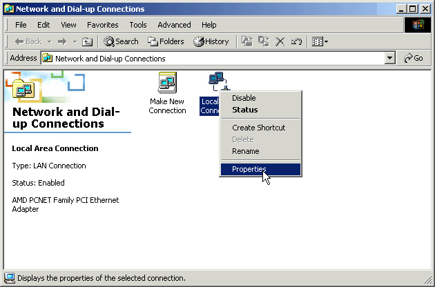The height and width of the screenshot is (287, 435).
Task: Open the Views dropdown button
Action: coord(319,41)
